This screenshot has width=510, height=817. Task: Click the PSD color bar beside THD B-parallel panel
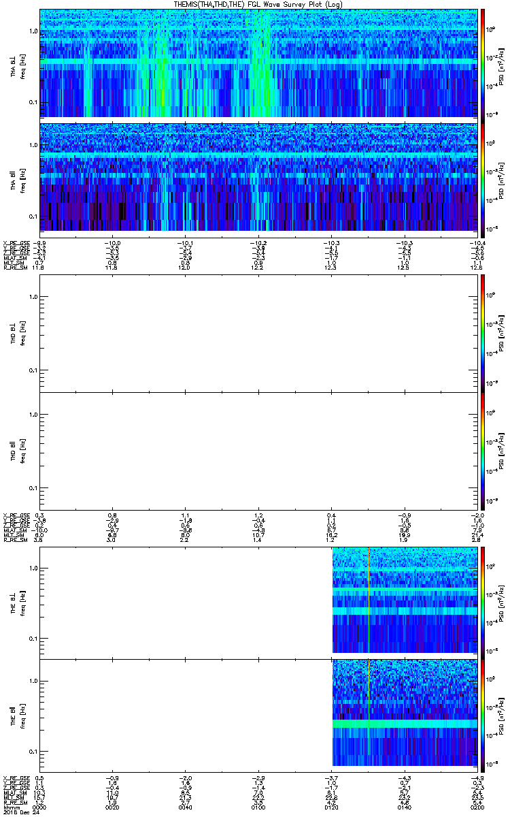(483, 451)
